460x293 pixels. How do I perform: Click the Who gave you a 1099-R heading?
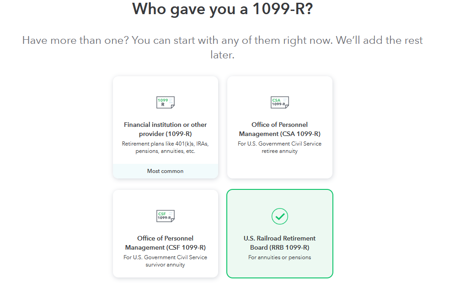click(x=222, y=9)
